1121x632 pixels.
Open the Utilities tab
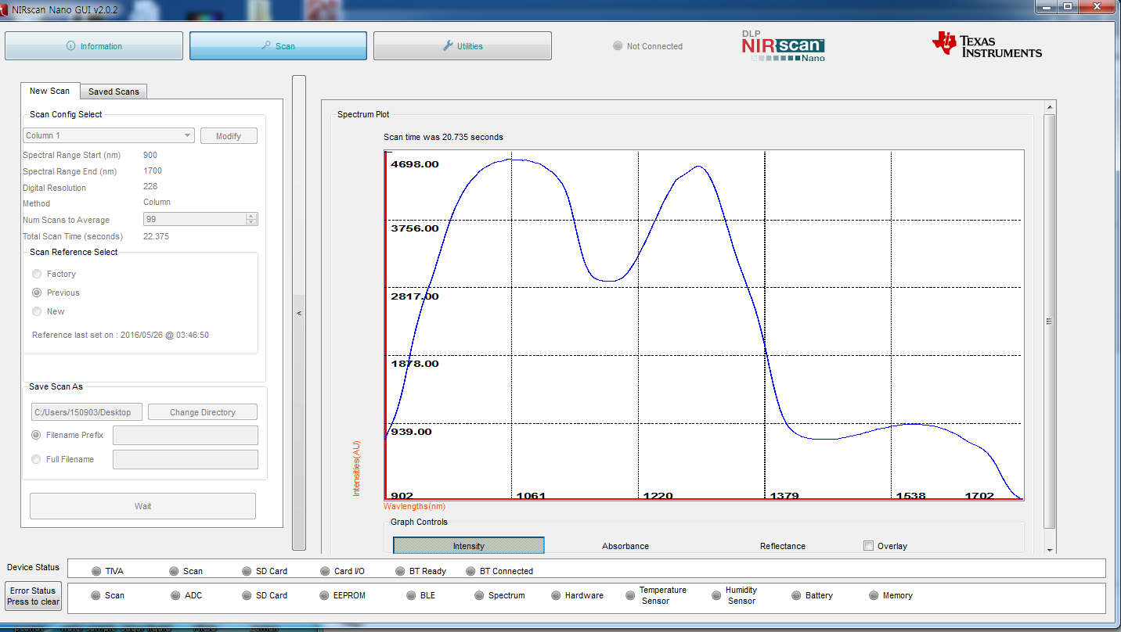(463, 46)
